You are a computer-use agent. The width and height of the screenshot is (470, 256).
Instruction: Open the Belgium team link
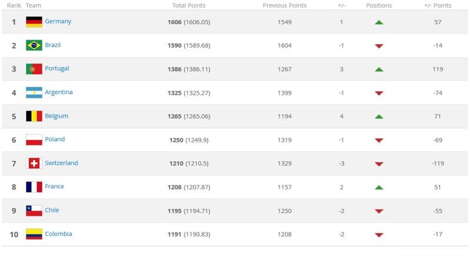point(56,116)
